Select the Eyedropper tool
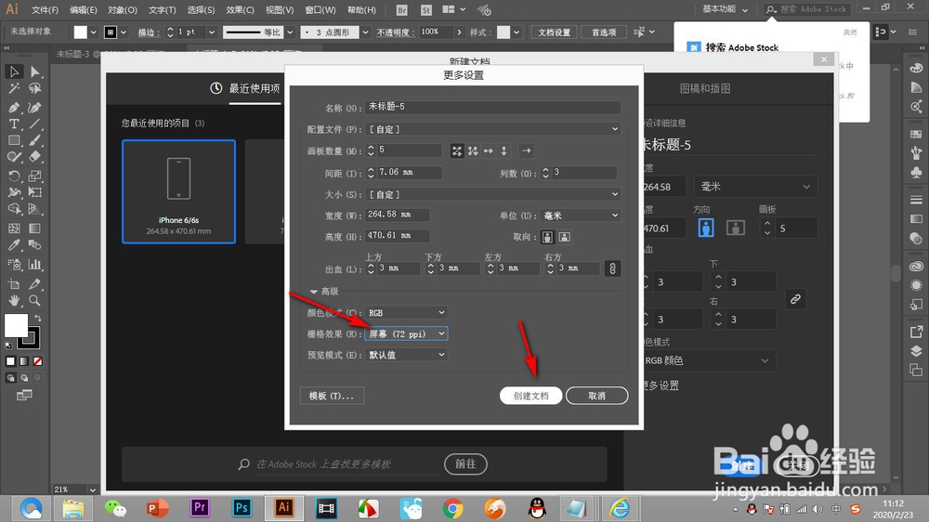The image size is (929, 522). pos(14,245)
